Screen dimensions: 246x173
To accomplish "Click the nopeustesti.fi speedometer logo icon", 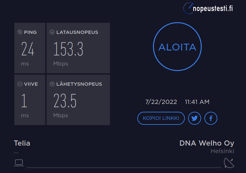I will coord(188,8).
